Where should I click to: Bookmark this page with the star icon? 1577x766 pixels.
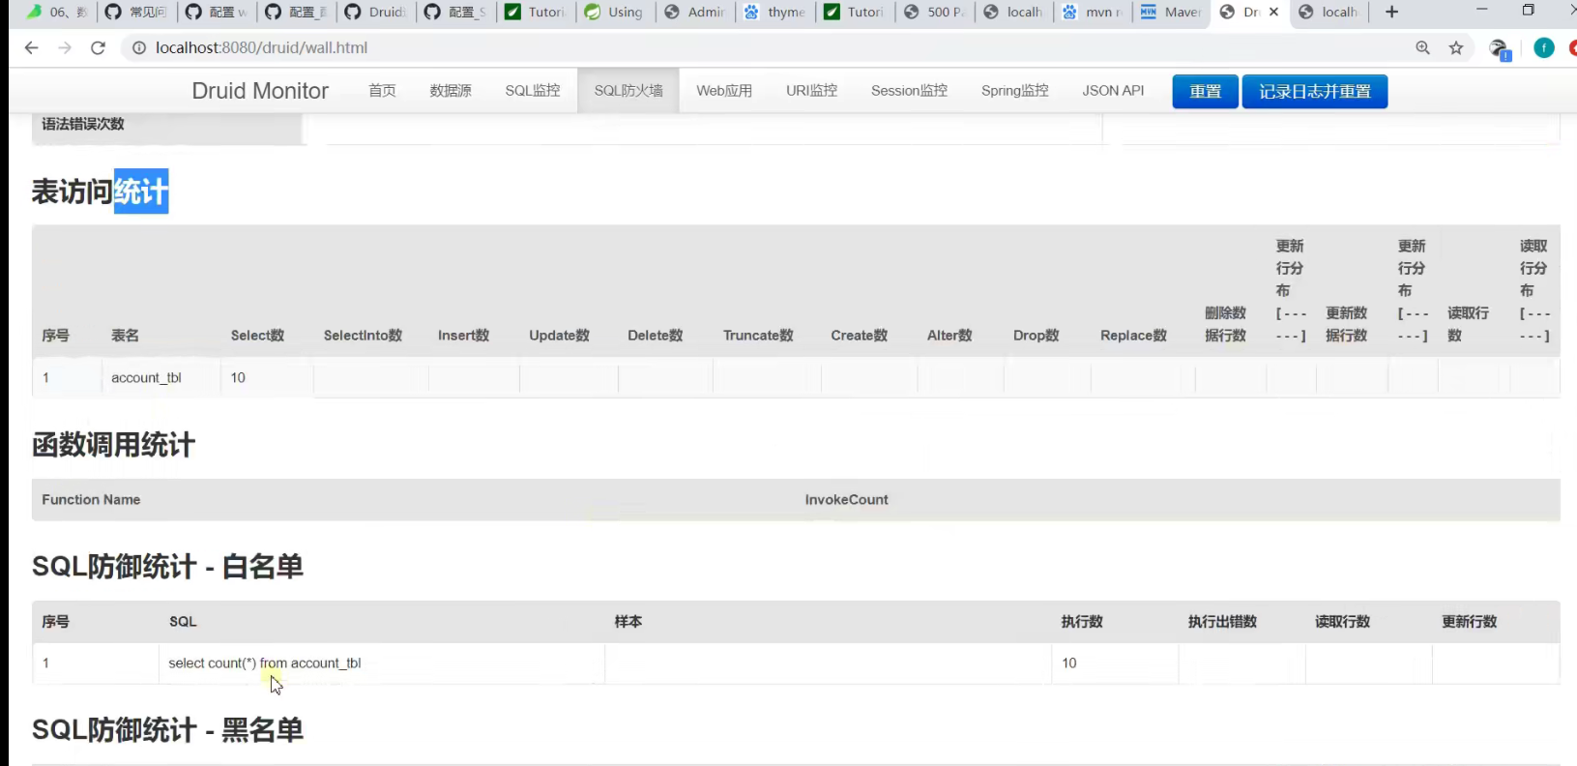1456,47
